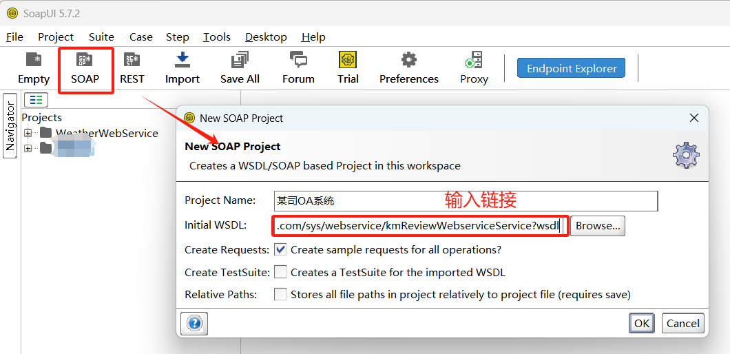Image resolution: width=730 pixels, height=354 pixels.
Task: Create a new REST project
Action: click(132, 69)
